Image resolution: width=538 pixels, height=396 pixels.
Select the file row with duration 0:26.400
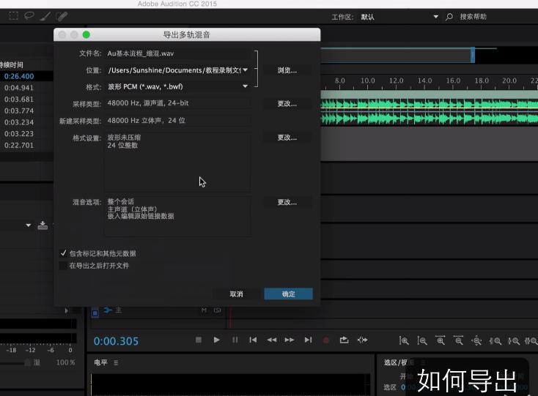tap(26, 76)
